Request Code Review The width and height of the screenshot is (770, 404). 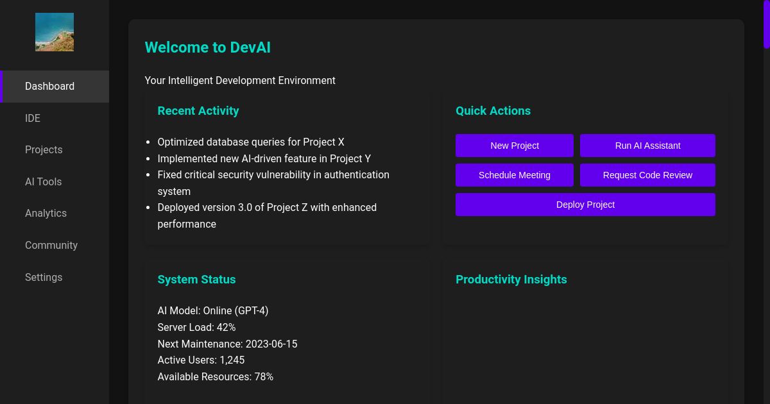click(647, 175)
